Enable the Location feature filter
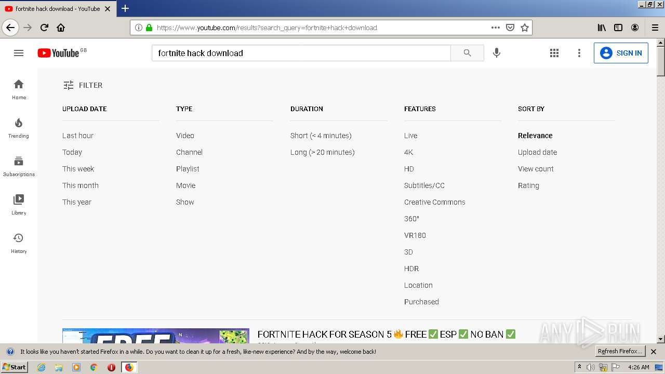This screenshot has width=665, height=374. coord(418,285)
